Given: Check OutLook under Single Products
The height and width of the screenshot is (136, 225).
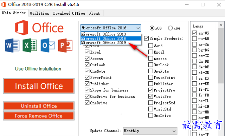Looking at the screenshot, I should pyautogui.click(x=150, y=64).
